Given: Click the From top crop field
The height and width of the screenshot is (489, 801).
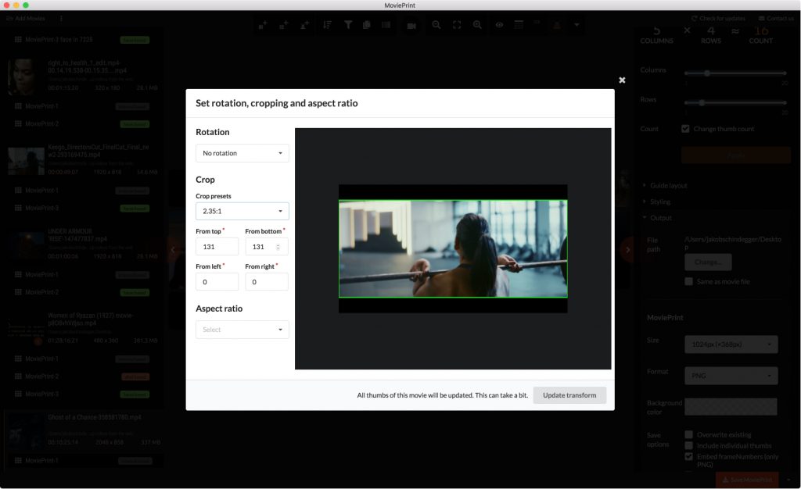Looking at the screenshot, I should click(217, 247).
